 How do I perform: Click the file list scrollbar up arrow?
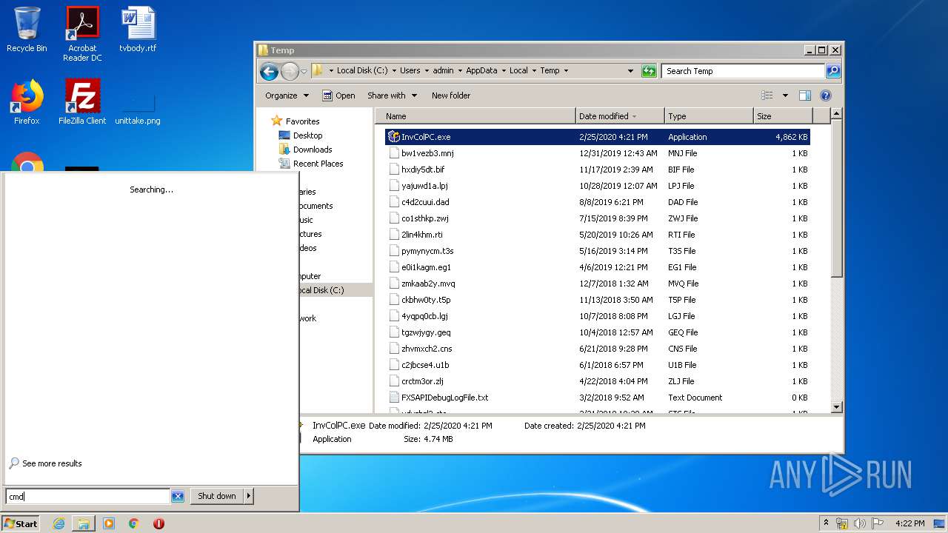(837, 114)
